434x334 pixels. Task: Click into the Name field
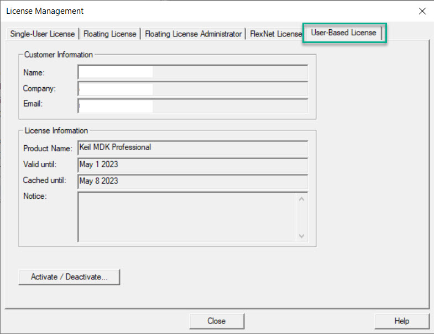(192, 72)
